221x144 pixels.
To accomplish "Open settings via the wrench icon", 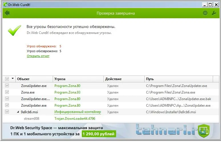I will click(x=214, y=13).
